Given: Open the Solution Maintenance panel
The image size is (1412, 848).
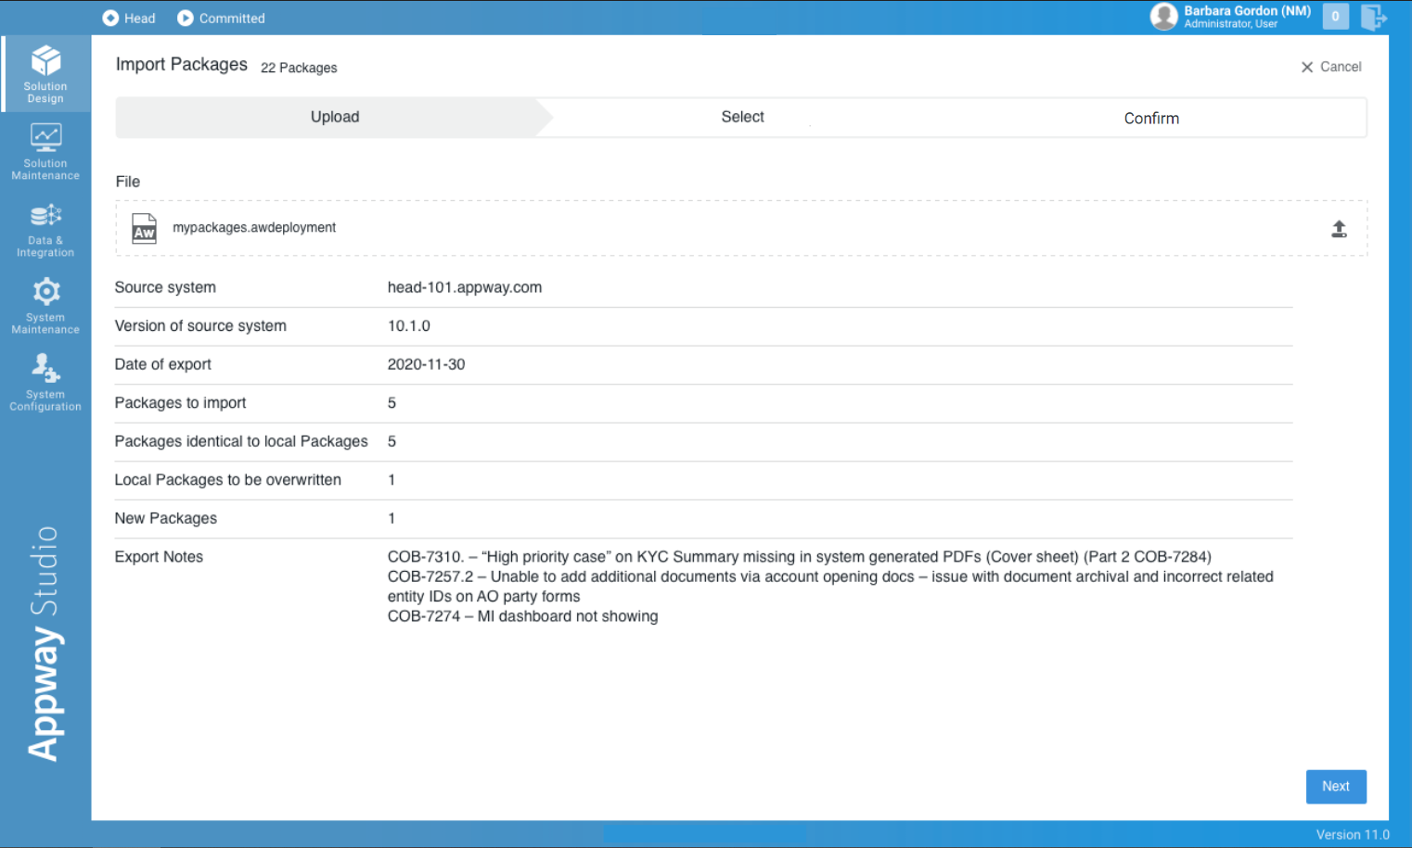Looking at the screenshot, I should pyautogui.click(x=45, y=151).
